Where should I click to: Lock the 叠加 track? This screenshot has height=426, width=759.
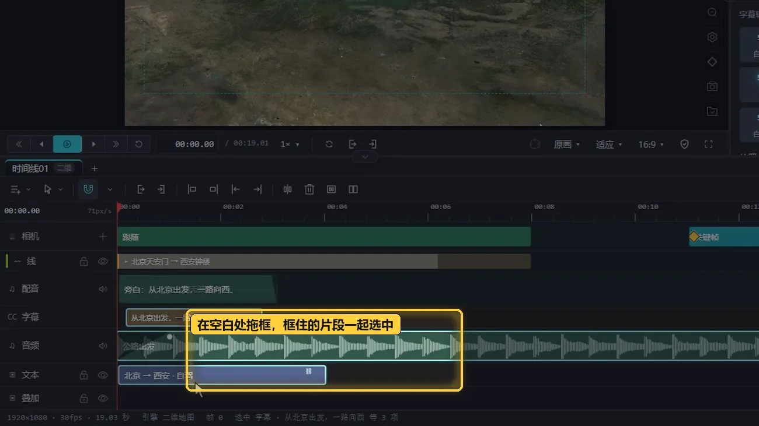[84, 399]
